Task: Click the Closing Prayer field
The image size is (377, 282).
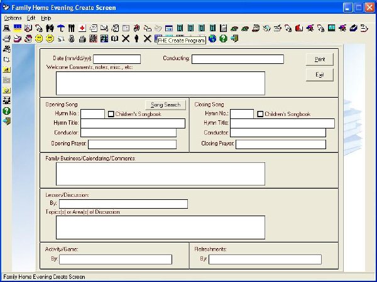Action: (x=281, y=144)
